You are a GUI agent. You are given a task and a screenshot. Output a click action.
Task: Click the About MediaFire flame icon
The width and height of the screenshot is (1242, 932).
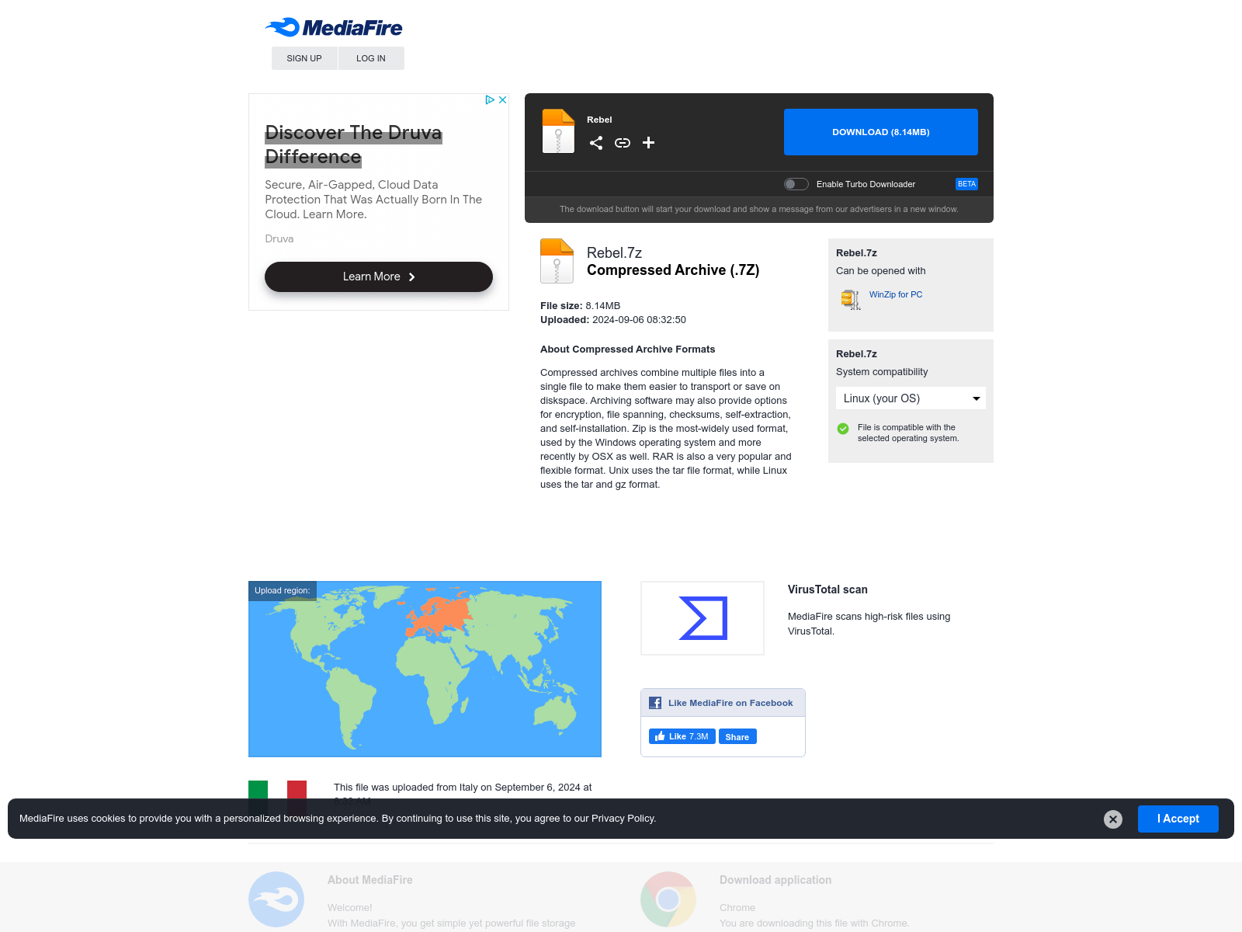coord(276,899)
